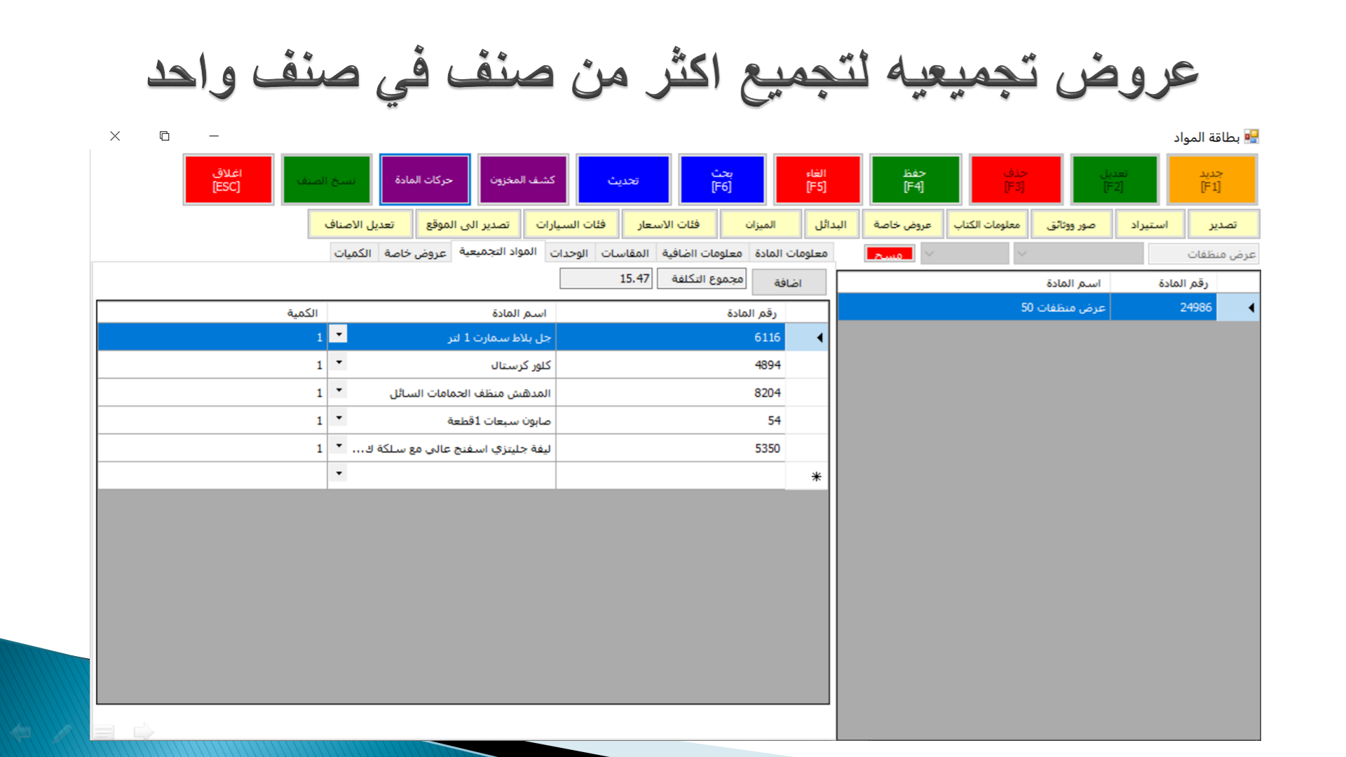Switch to عروض خاصة tab
The height and width of the screenshot is (757, 1346).
415,253
